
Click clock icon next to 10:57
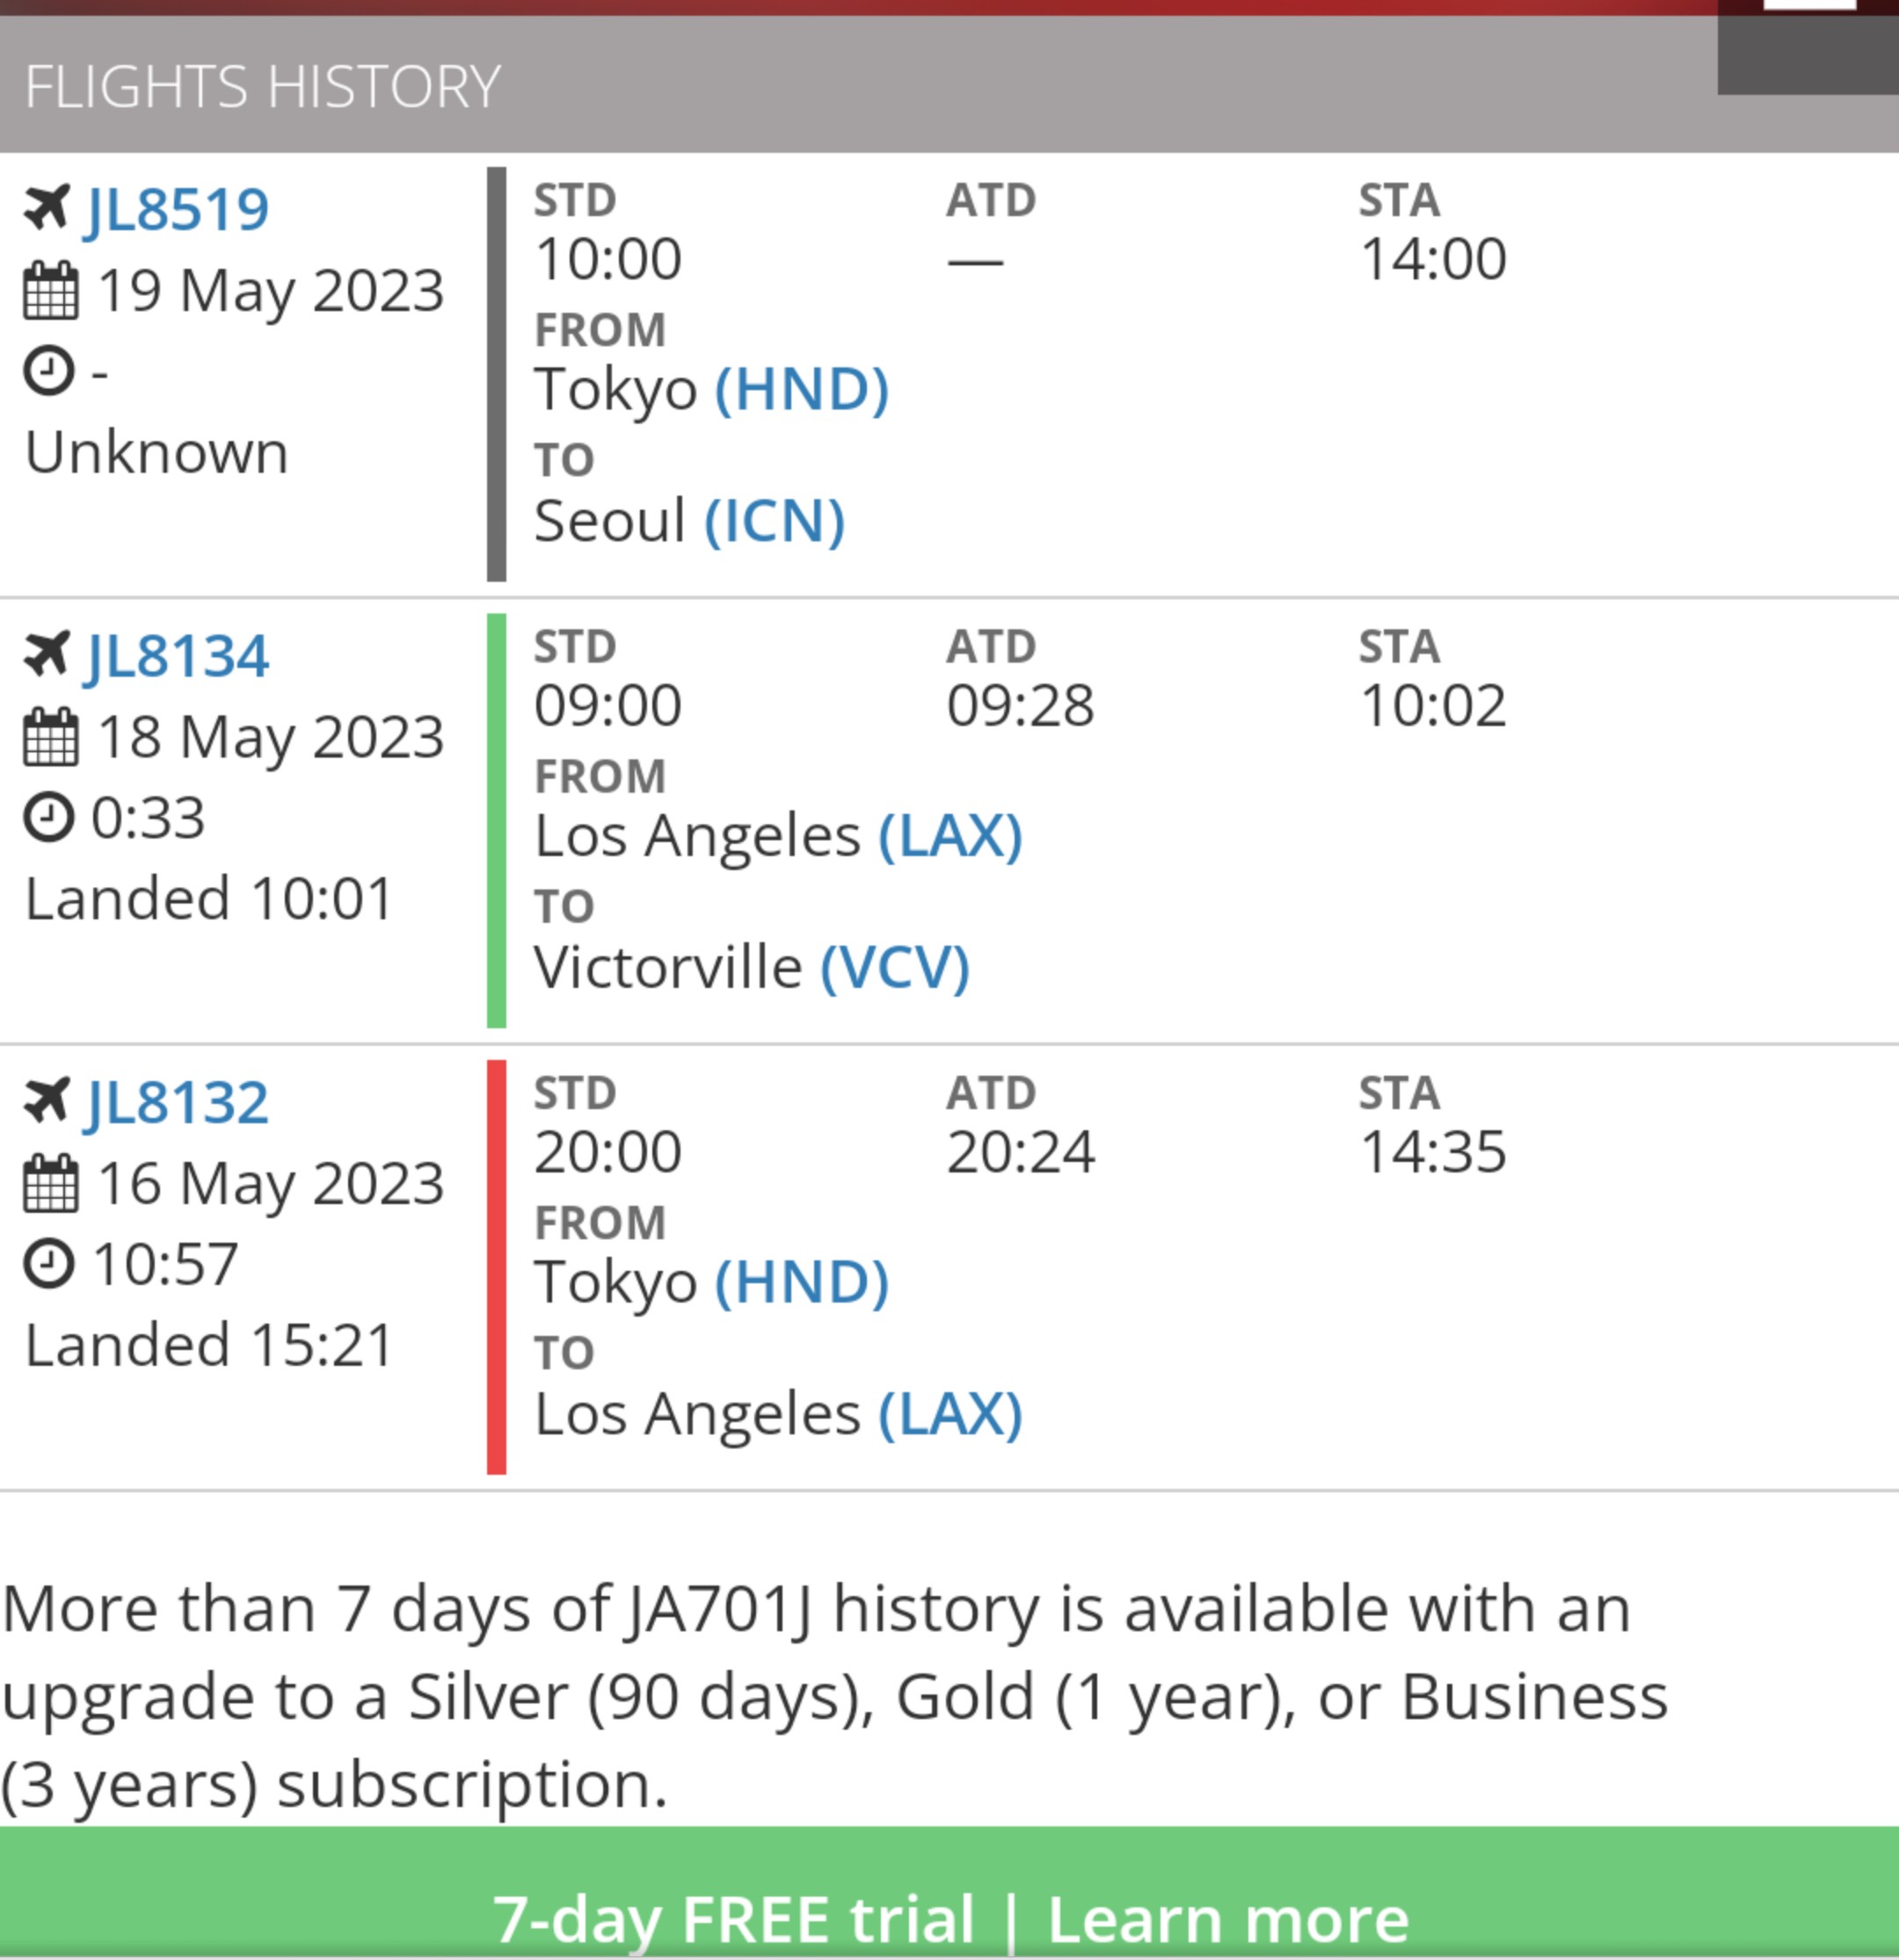pyautogui.click(x=49, y=1263)
